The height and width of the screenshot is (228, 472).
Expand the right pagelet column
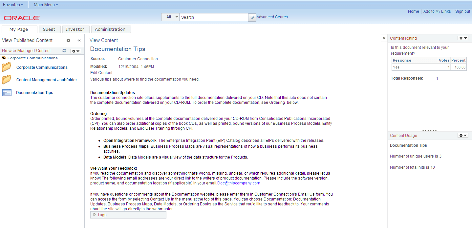[384, 38]
